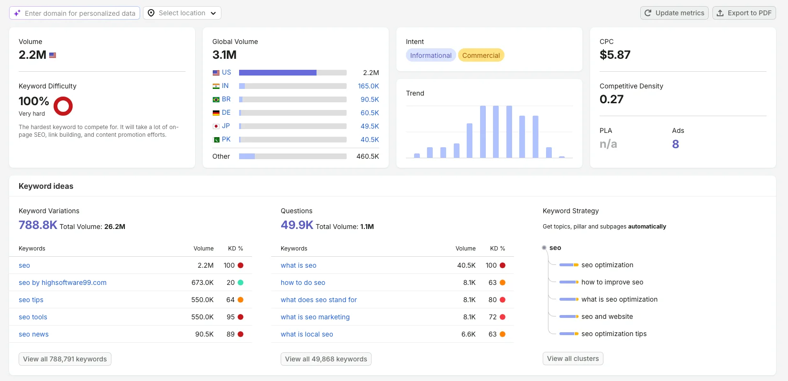Open seo by highsoftware99.com link
788x381 pixels.
63,283
